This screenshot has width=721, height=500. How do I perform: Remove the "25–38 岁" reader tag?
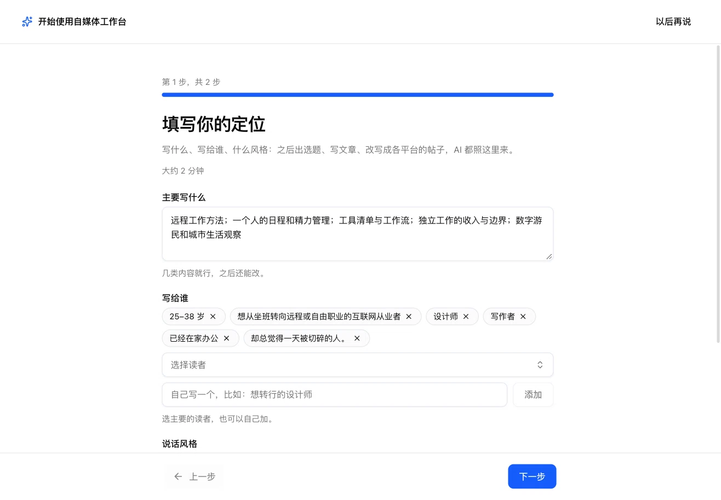click(213, 317)
